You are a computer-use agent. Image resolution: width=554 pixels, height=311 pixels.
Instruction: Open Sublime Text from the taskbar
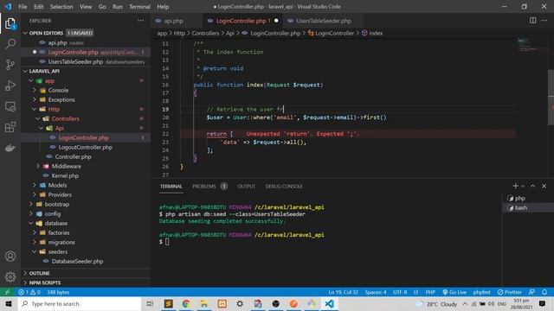tap(168, 304)
